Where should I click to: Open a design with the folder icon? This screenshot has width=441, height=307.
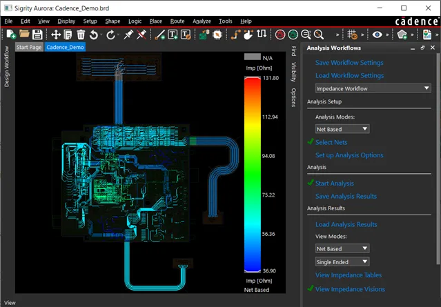point(24,34)
